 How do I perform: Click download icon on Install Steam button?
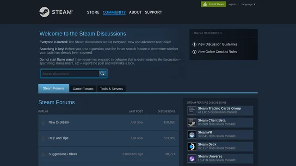click(205, 4)
